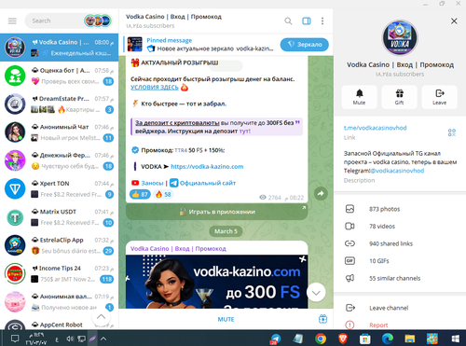
Task: Open EstrelaClip App chat
Action: [x=59, y=245]
